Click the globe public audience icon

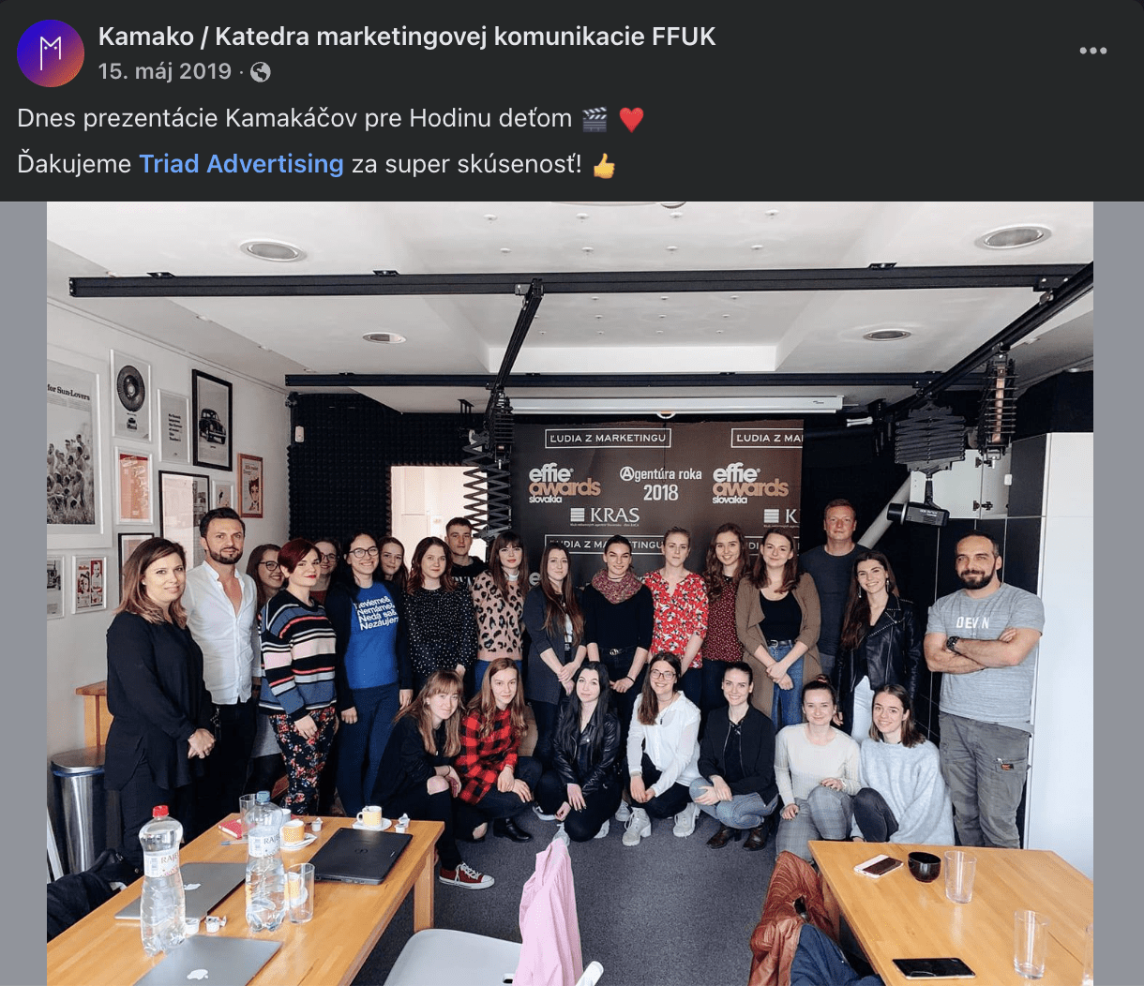[x=261, y=72]
